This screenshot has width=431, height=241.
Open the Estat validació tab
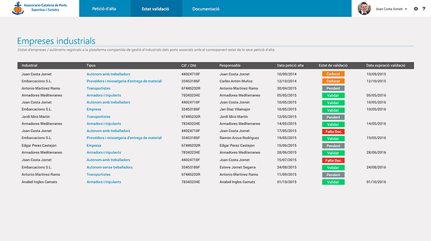(155, 9)
